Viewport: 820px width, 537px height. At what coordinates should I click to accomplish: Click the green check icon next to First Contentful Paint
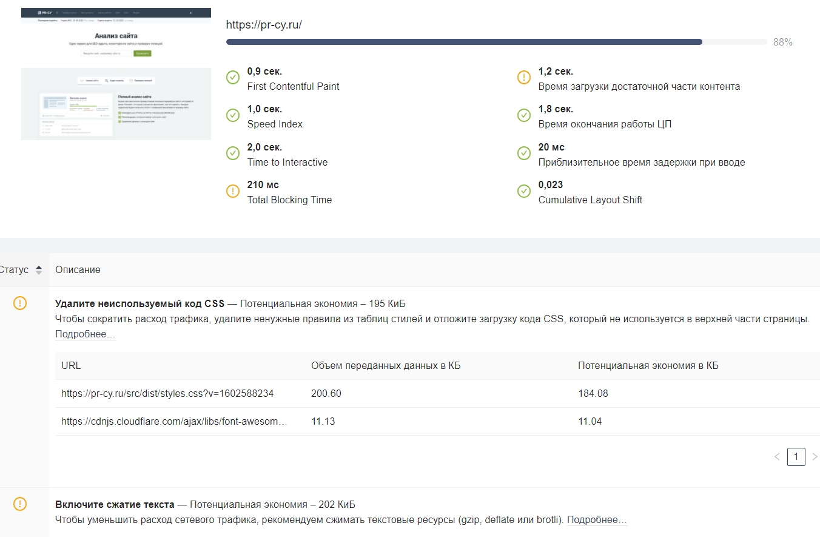(233, 77)
